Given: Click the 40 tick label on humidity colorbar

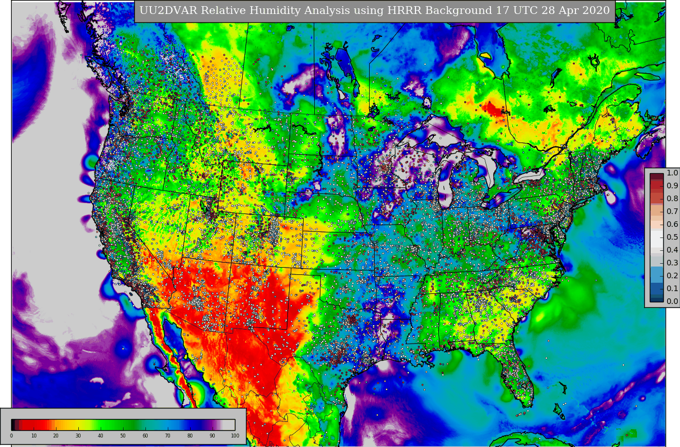Looking at the screenshot, I should coord(101,436).
